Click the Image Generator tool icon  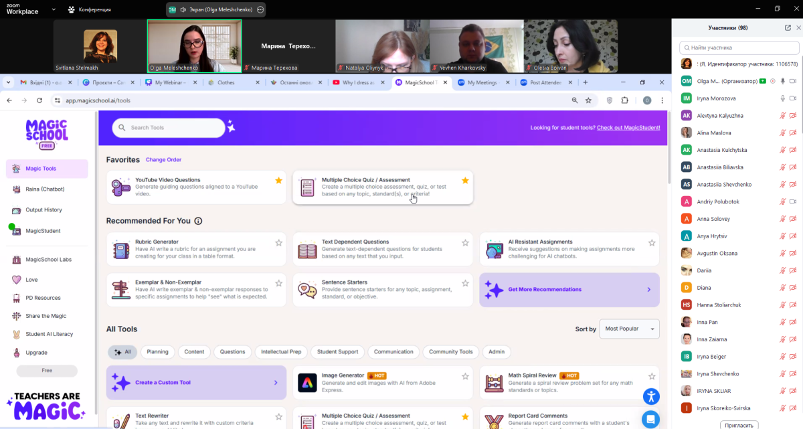307,383
